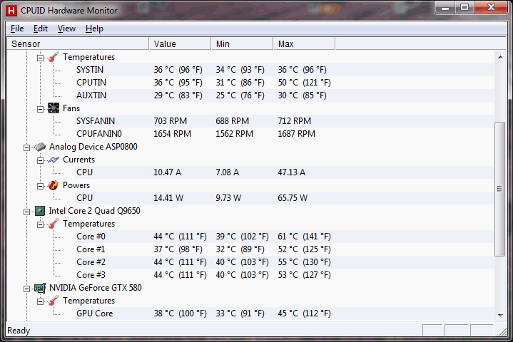The width and height of the screenshot is (513, 342).
Task: Click the Max column header
Action: pos(304,43)
